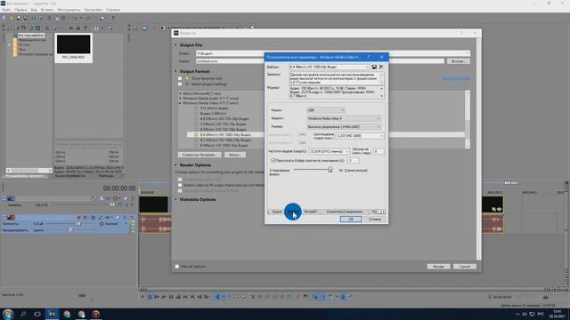Select the 8 Mbps HD 1080-30p template

[224, 146]
